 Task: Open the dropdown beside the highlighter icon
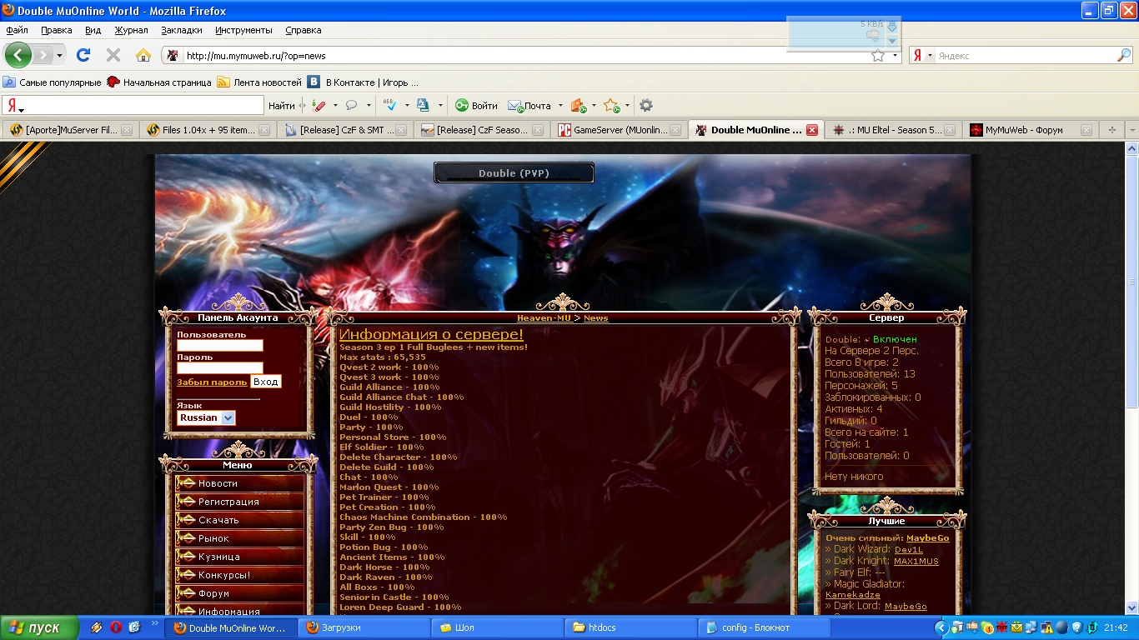pyautogui.click(x=335, y=106)
